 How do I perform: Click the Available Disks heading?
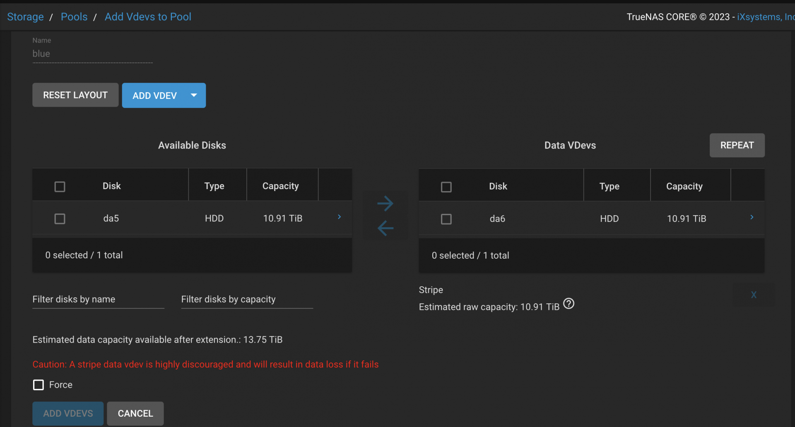coord(192,145)
